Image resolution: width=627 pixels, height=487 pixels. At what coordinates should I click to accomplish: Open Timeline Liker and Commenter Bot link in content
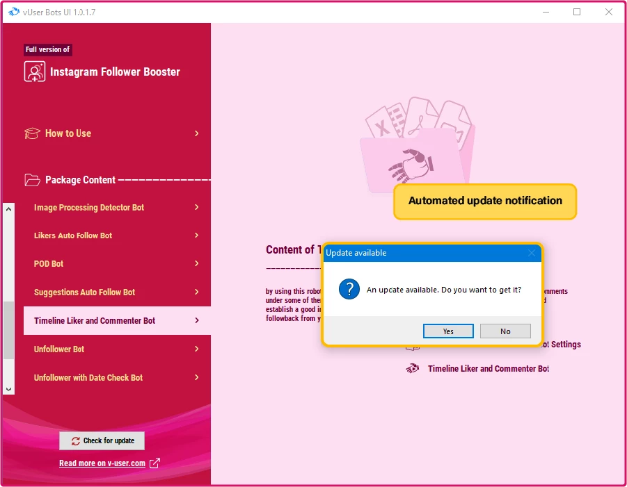click(x=489, y=368)
